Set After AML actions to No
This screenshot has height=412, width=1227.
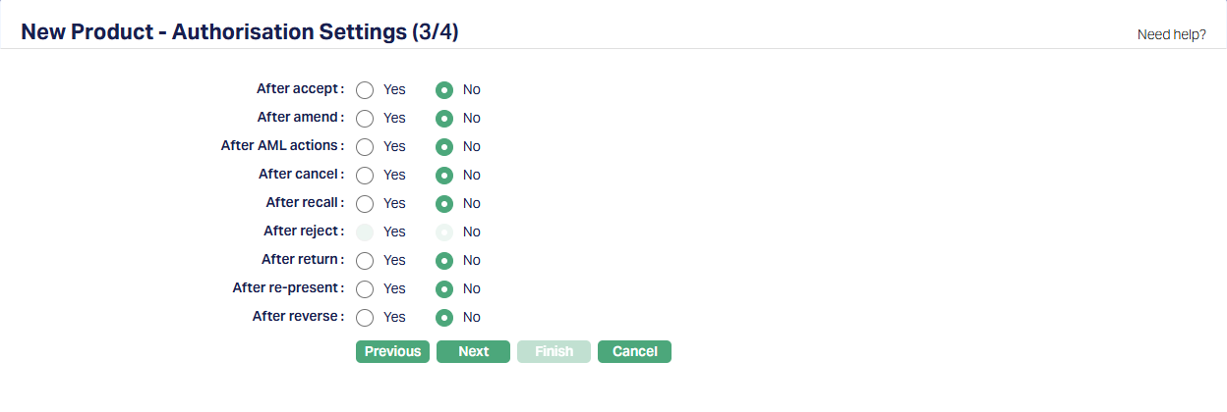pos(444,147)
